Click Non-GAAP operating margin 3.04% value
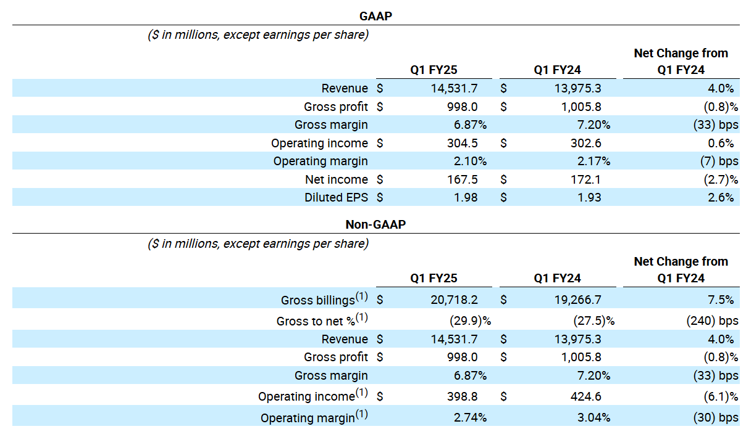Image resolution: width=746 pixels, height=429 pixels. (x=593, y=417)
